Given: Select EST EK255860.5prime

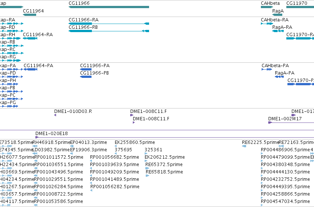Looking at the screenshot, I should [115, 146].
